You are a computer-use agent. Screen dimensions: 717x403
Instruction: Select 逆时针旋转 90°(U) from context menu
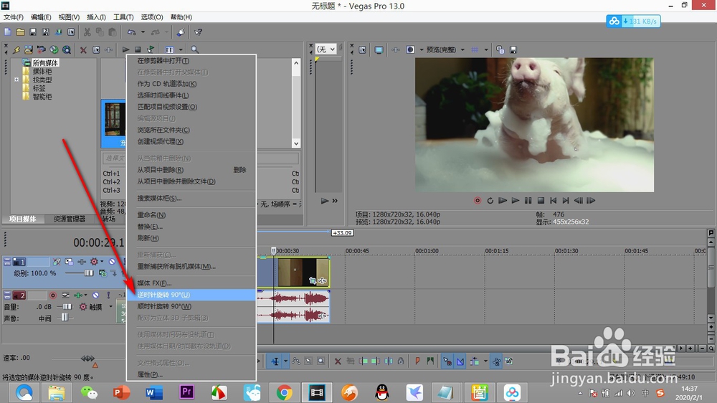tap(191, 295)
